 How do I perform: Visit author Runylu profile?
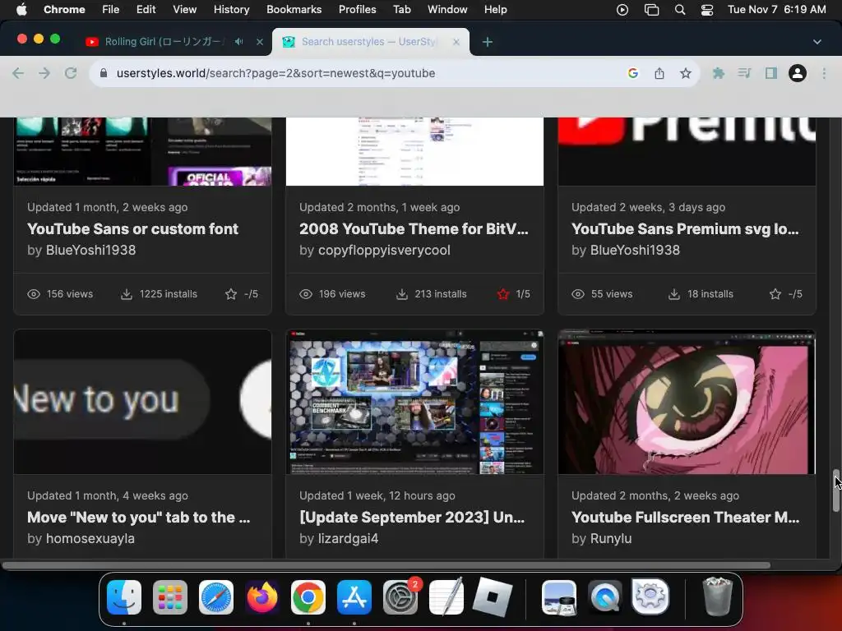tap(611, 538)
